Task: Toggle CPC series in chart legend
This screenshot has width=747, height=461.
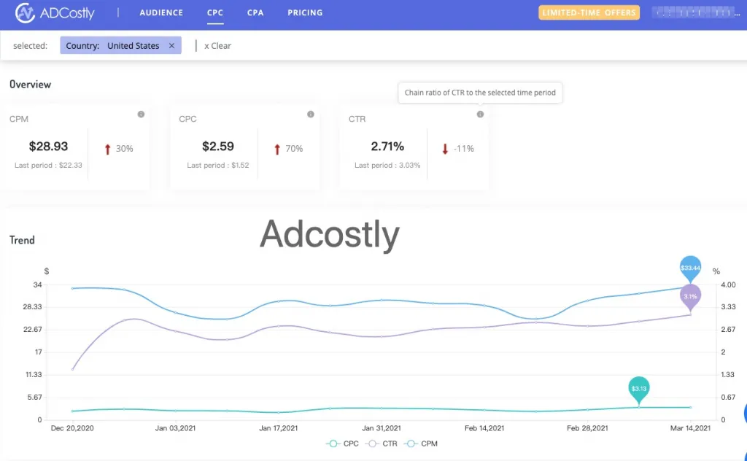Action: [343, 443]
